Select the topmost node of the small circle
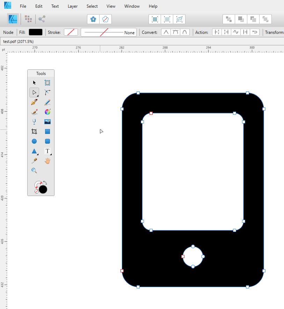Viewport: 284px width, 309px height. pos(193,246)
